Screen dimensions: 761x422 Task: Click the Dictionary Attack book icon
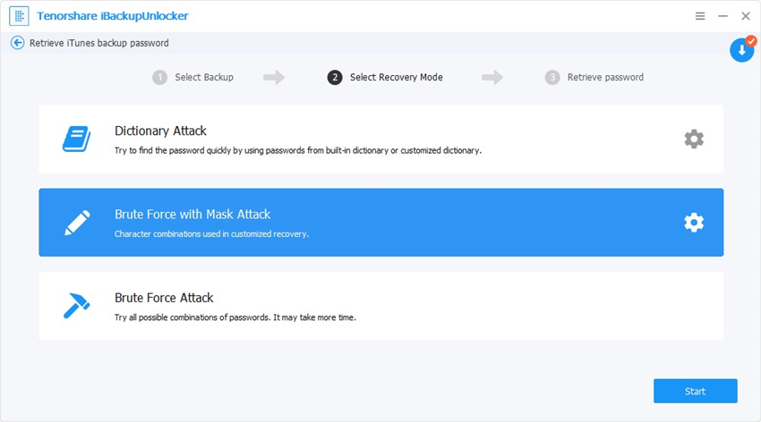(77, 139)
